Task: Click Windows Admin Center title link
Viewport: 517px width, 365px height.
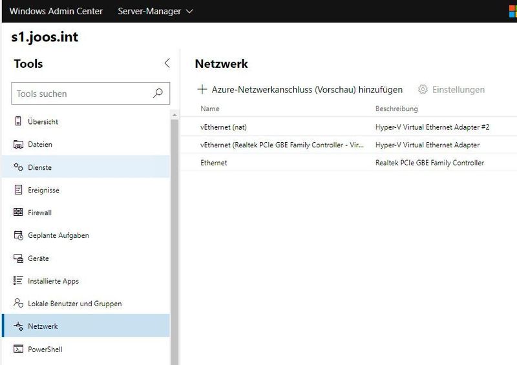Action: click(56, 11)
